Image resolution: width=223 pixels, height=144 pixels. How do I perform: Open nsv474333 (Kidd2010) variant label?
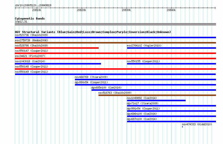click(197, 124)
